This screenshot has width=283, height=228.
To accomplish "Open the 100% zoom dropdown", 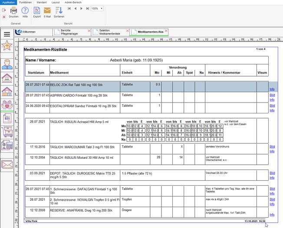I will pos(97,8).
